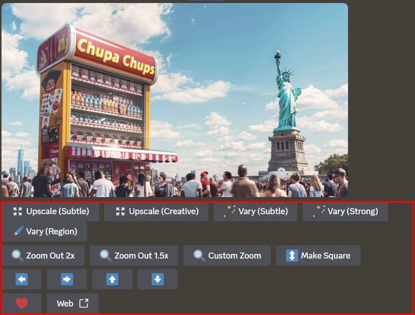Select Zoom Out 1.5x
Screen dimensions: 415x315
pos(133,256)
